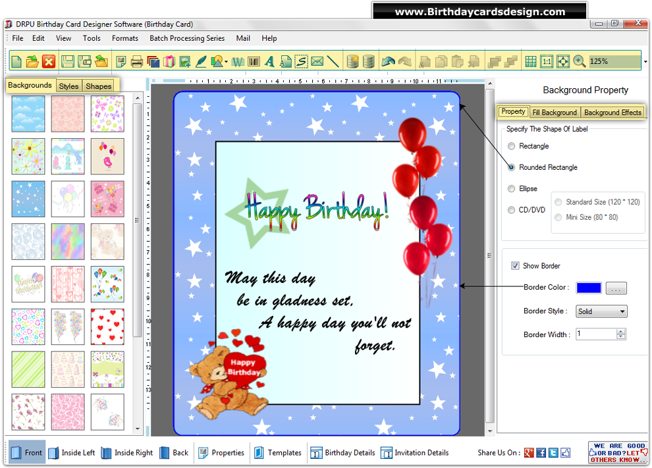The width and height of the screenshot is (652, 468).
Task: Click the blue Border Color swatch
Action: [588, 288]
